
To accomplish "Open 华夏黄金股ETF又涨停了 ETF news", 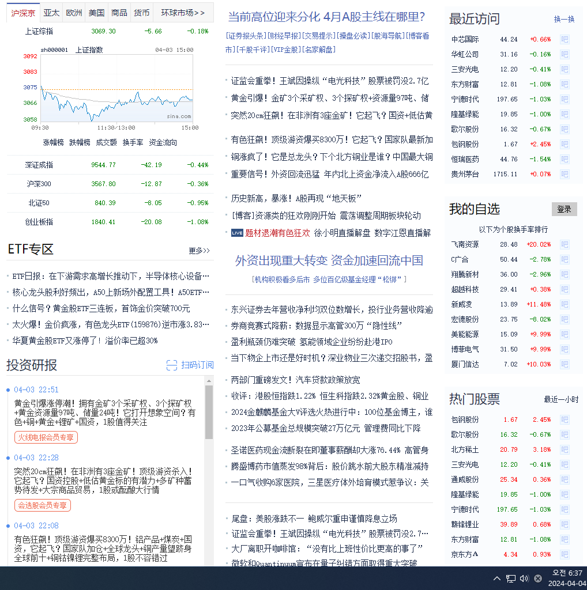I will [85, 341].
